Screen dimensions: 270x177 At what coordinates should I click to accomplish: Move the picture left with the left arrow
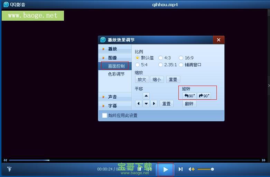139,104
